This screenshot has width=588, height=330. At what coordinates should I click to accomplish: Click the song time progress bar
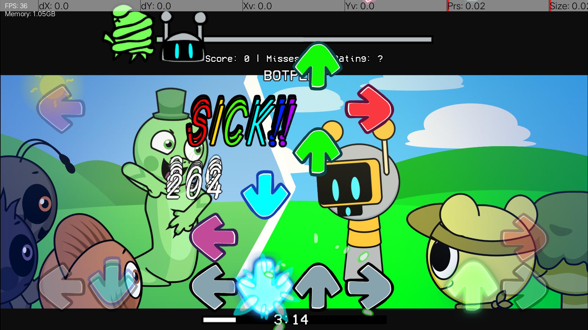coord(294,320)
